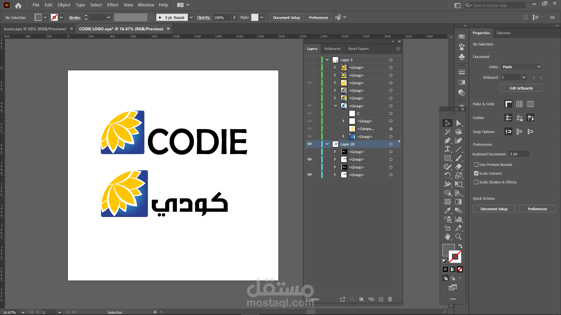This screenshot has height=315, width=561.
Task: Switch to the icons.eps document tab
Action: (x=35, y=29)
